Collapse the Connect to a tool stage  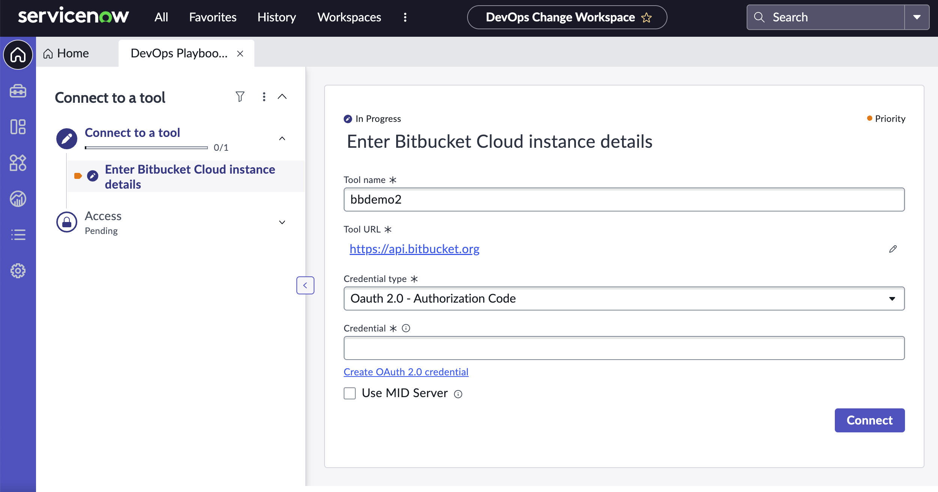[x=282, y=139]
